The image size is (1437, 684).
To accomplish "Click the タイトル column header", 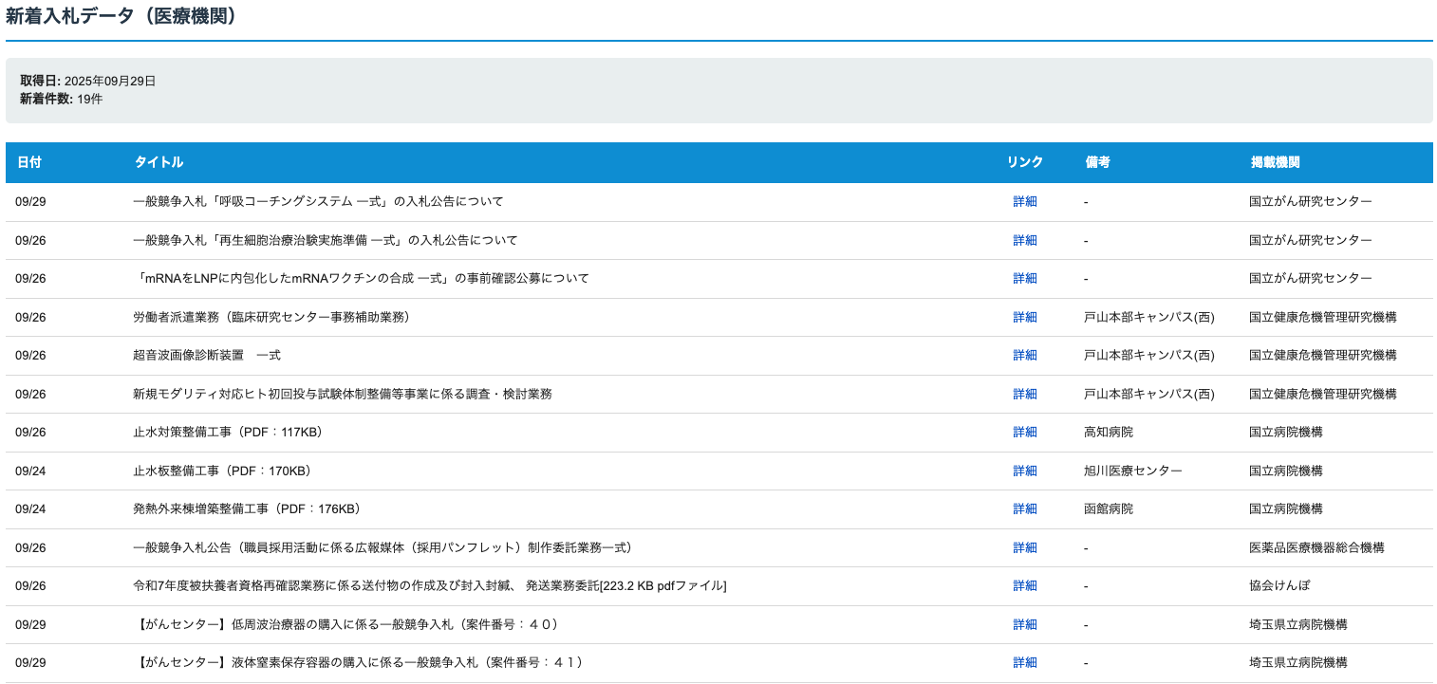I will (x=159, y=162).
